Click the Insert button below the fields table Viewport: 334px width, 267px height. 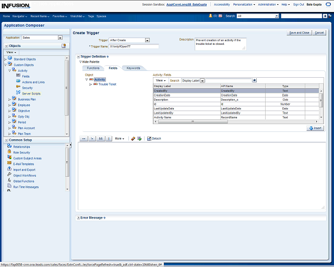coord(315,128)
